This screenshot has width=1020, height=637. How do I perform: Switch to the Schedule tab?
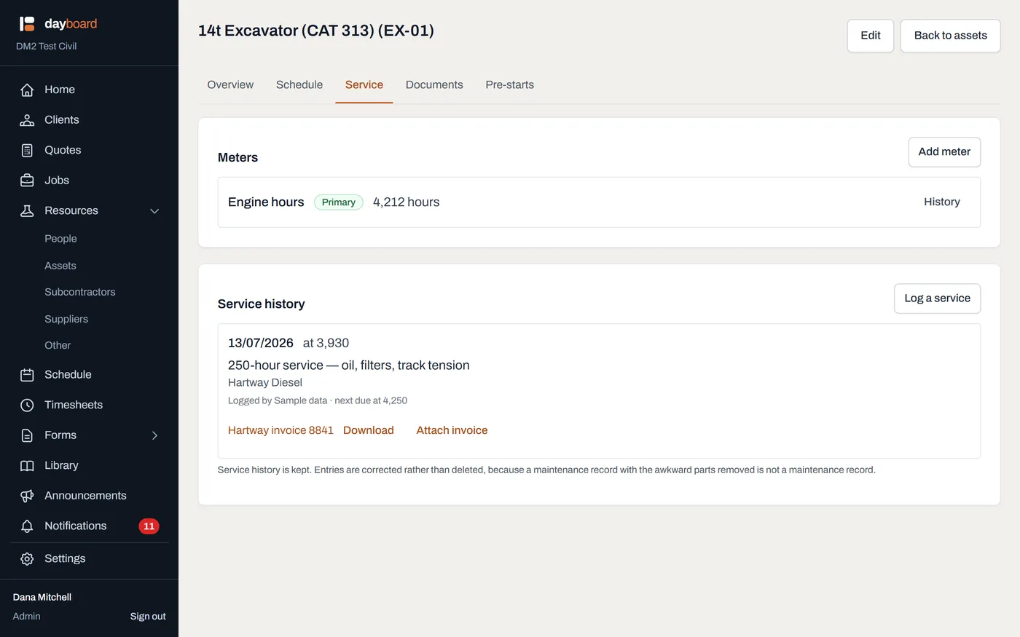299,85
